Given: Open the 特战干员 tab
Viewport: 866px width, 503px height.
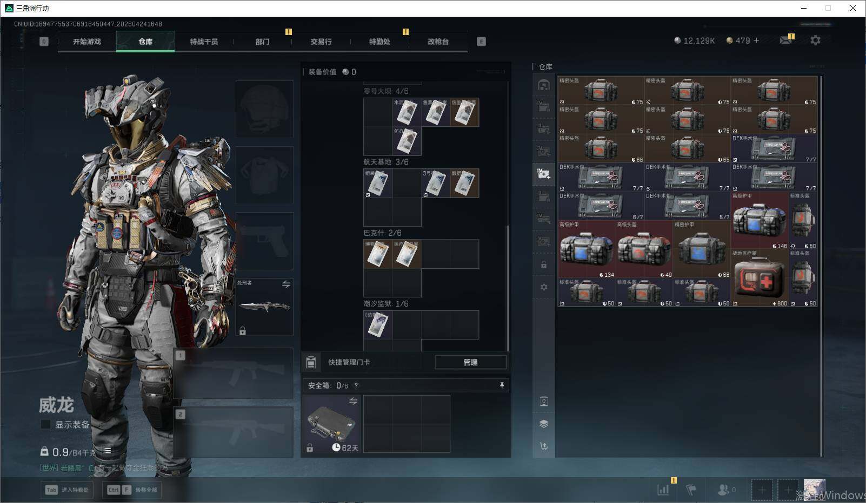Looking at the screenshot, I should tap(204, 42).
